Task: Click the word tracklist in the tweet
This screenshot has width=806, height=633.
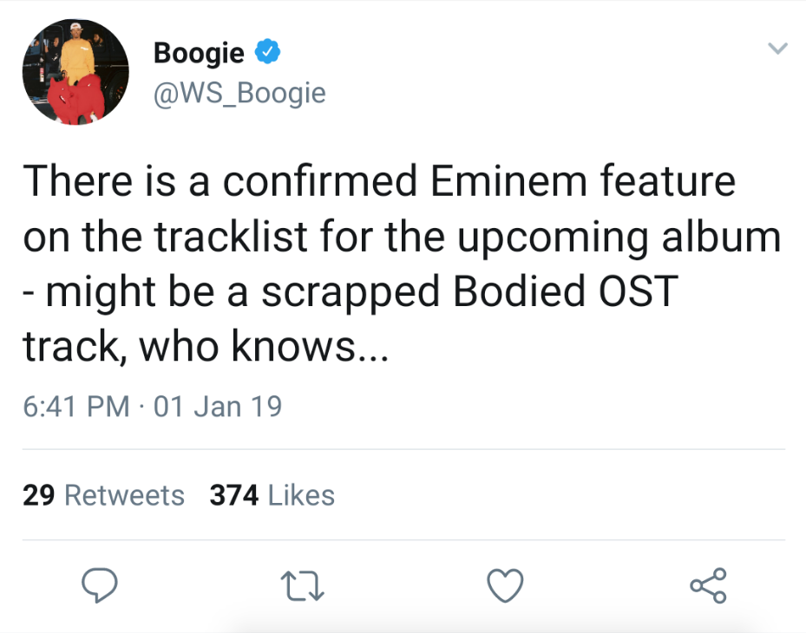Action: coord(232,237)
